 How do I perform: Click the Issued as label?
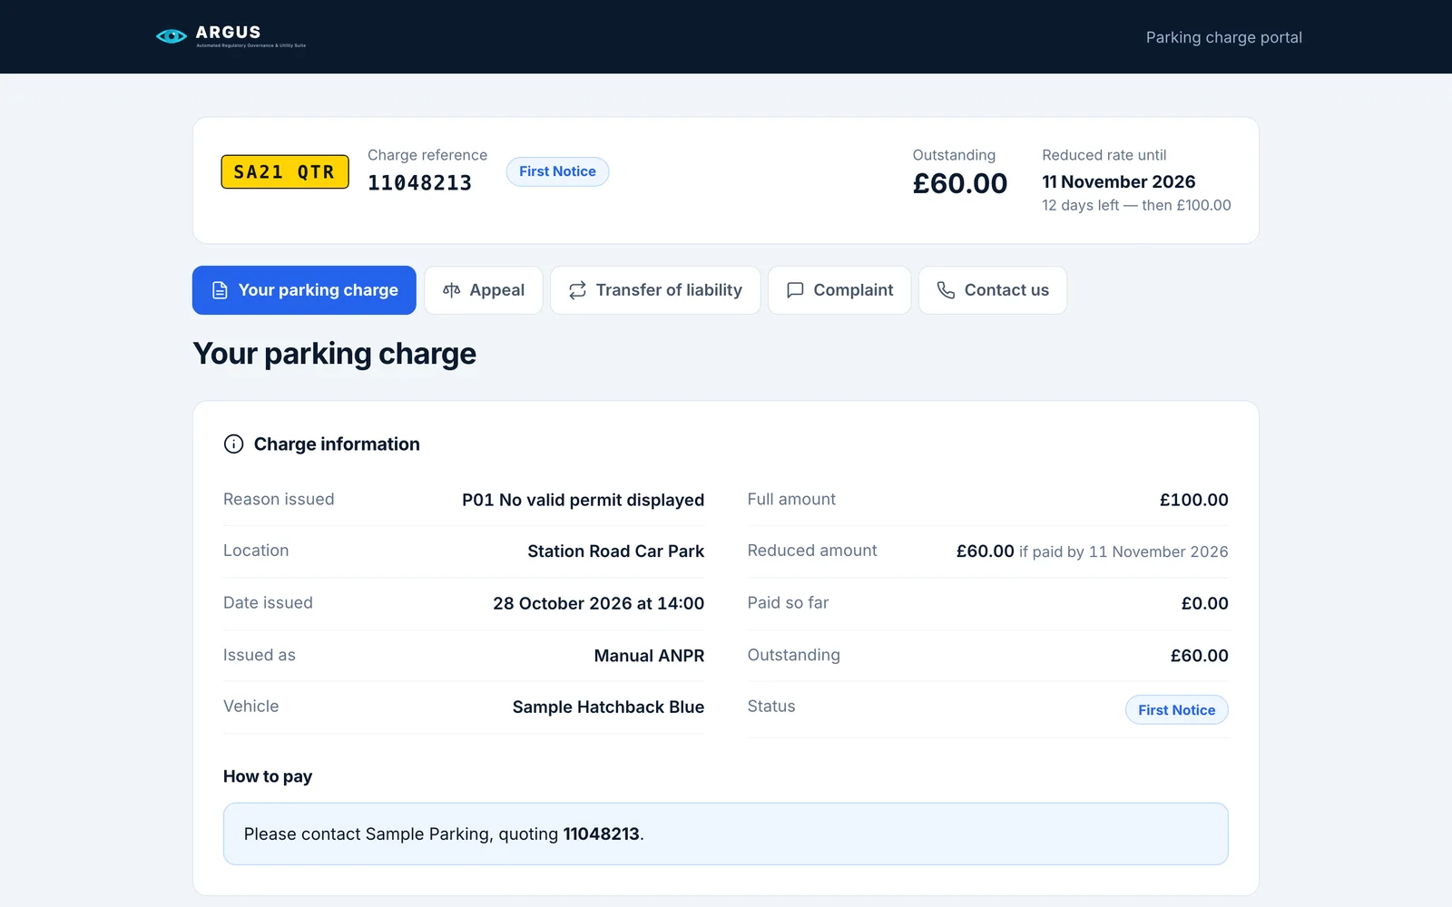(260, 655)
